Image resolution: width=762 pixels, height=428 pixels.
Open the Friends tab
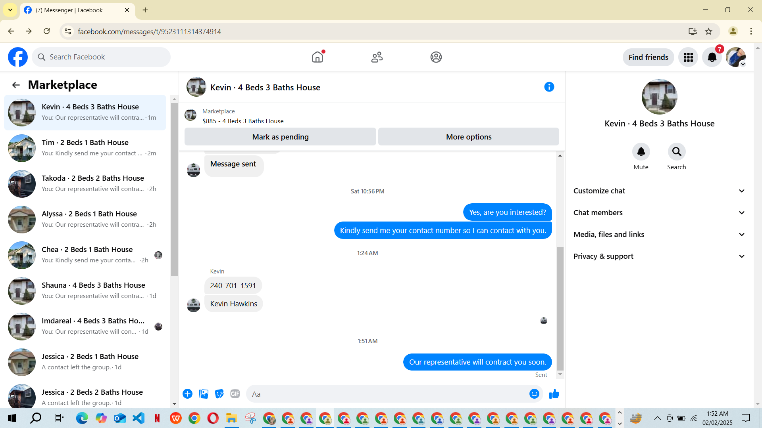point(377,57)
